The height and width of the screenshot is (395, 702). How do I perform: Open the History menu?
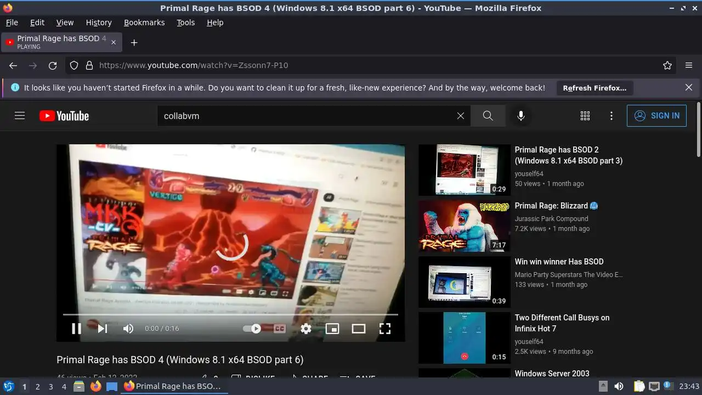(99, 22)
